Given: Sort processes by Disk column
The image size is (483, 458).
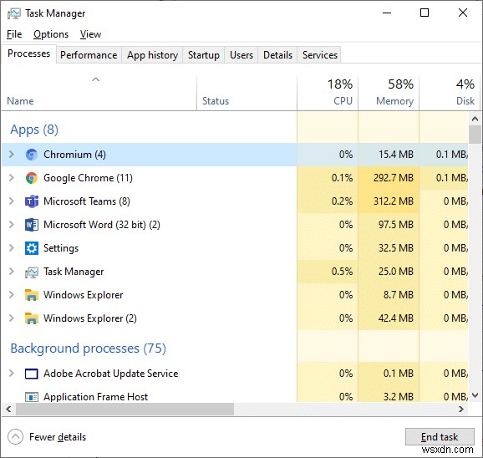Looking at the screenshot, I should (449, 93).
